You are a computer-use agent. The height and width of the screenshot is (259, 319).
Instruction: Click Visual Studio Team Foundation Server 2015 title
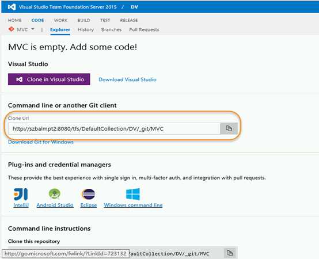68,7
